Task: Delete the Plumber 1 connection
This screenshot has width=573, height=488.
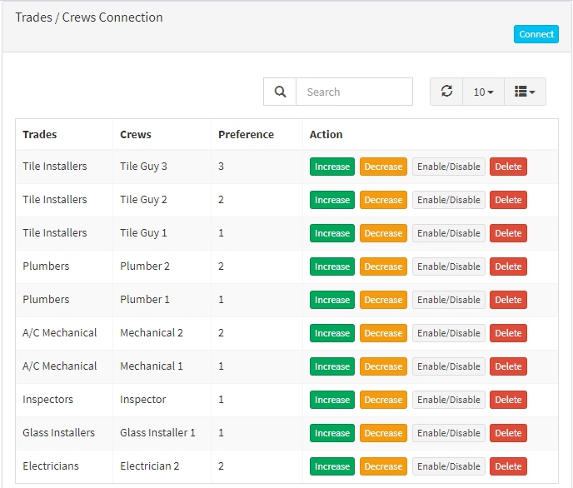Action: pos(508,300)
